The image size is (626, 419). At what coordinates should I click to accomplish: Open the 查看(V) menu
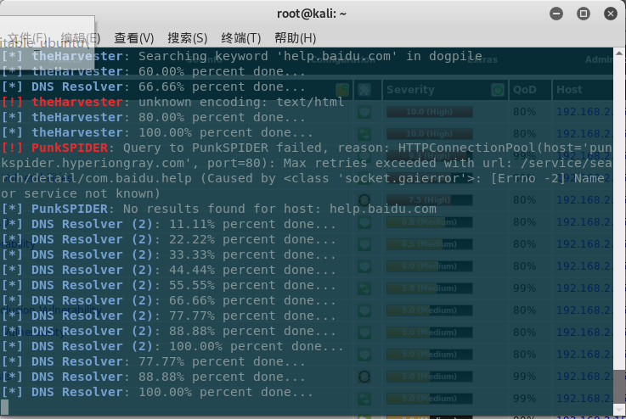(134, 38)
